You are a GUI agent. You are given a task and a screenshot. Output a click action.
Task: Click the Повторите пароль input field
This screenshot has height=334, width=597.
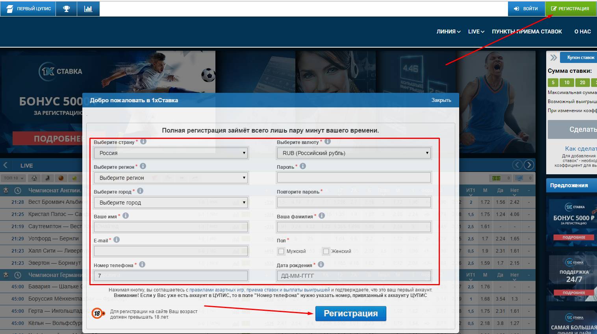pos(354,203)
